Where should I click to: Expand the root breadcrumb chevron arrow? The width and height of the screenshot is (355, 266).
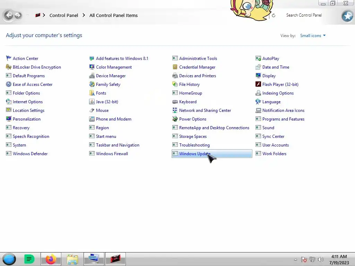coord(44,15)
